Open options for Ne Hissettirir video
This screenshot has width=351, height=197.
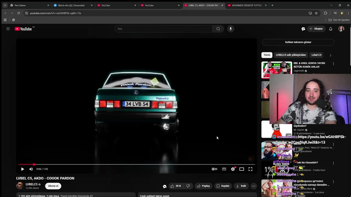coord(333,163)
